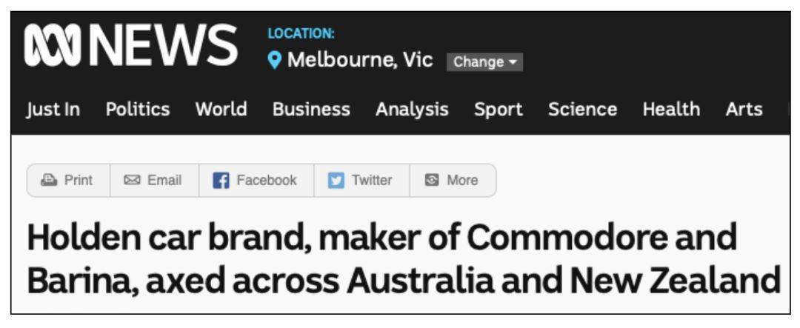
Task: Open the Just In section
Action: [53, 110]
